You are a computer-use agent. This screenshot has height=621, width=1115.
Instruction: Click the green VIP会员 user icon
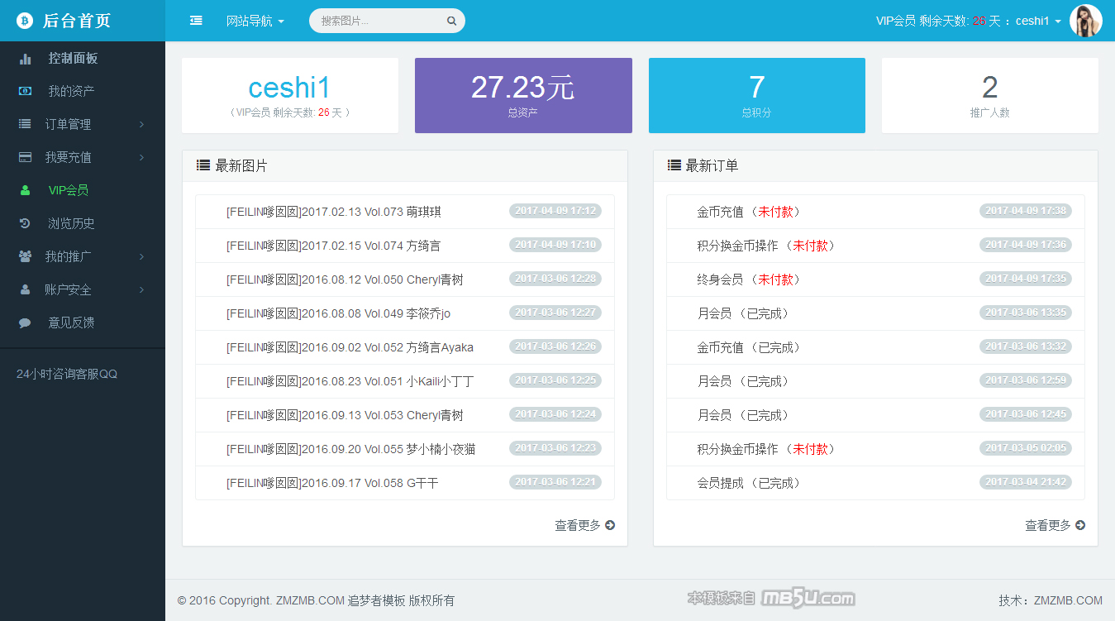[x=26, y=190]
